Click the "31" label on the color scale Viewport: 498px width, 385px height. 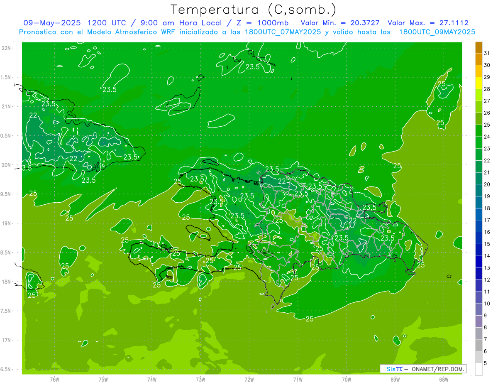(x=487, y=53)
